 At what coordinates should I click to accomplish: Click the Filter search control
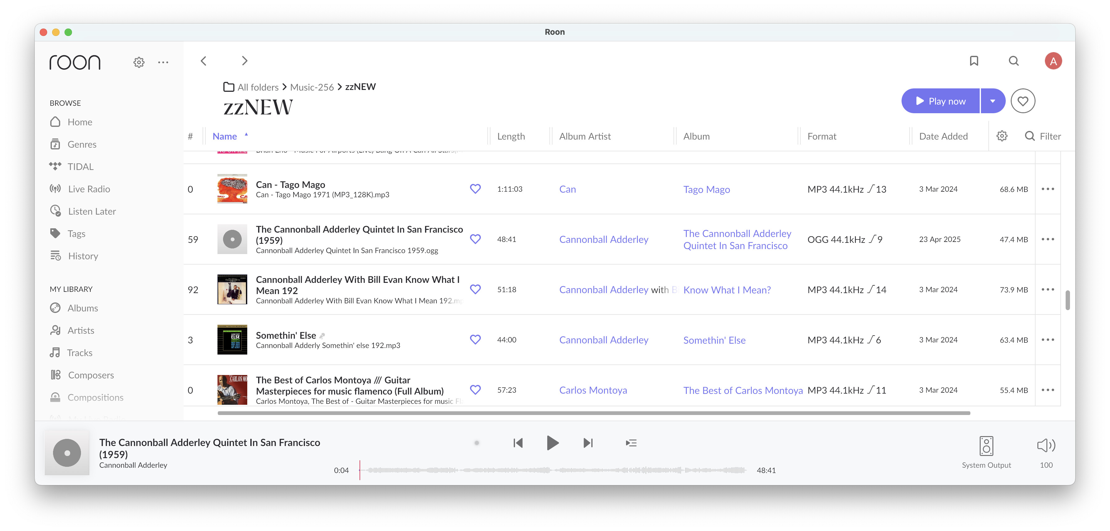tap(1043, 136)
